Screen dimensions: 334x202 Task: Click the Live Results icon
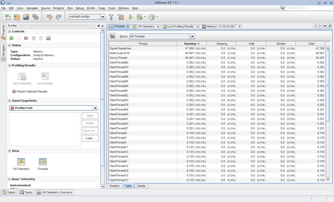tap(45, 76)
